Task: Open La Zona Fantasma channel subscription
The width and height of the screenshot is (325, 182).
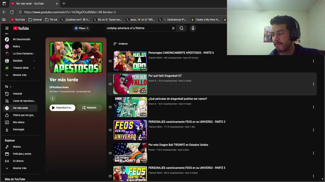Action: point(20,54)
